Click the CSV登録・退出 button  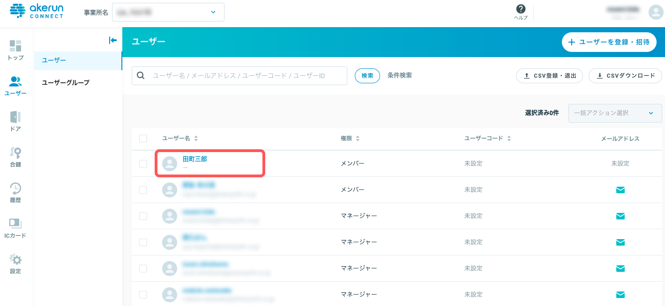click(x=549, y=76)
